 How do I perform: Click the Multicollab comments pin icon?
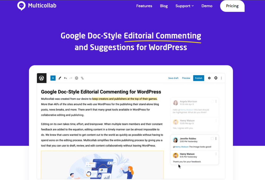tap(216, 78)
